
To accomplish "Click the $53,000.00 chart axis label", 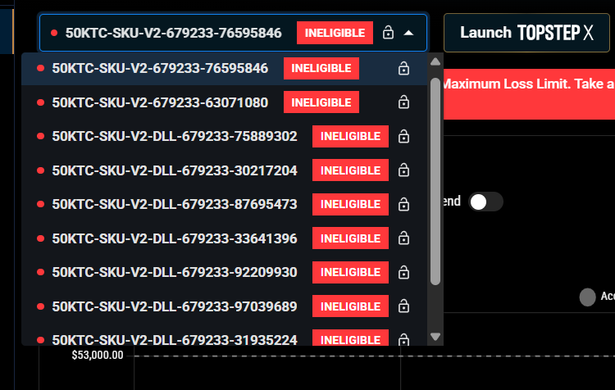I will [x=98, y=355].
